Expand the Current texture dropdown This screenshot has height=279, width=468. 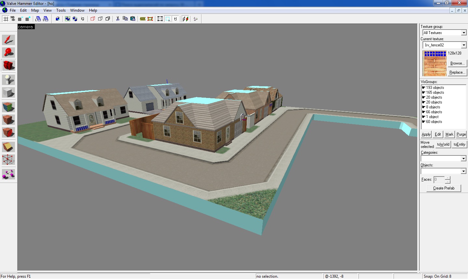pos(464,45)
